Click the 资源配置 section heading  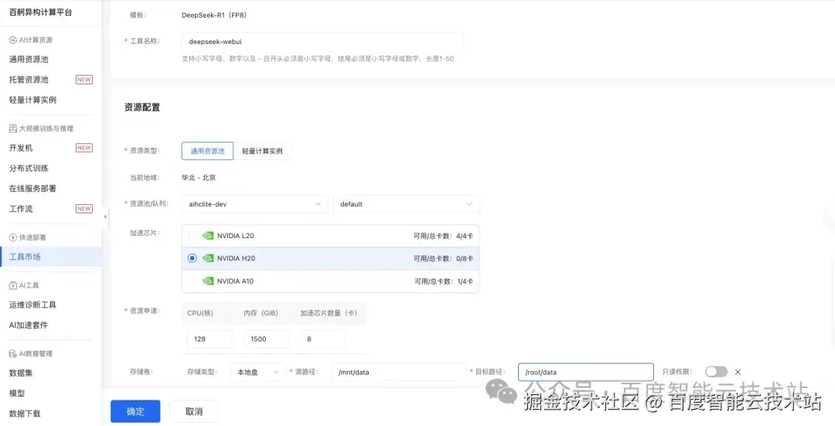142,107
